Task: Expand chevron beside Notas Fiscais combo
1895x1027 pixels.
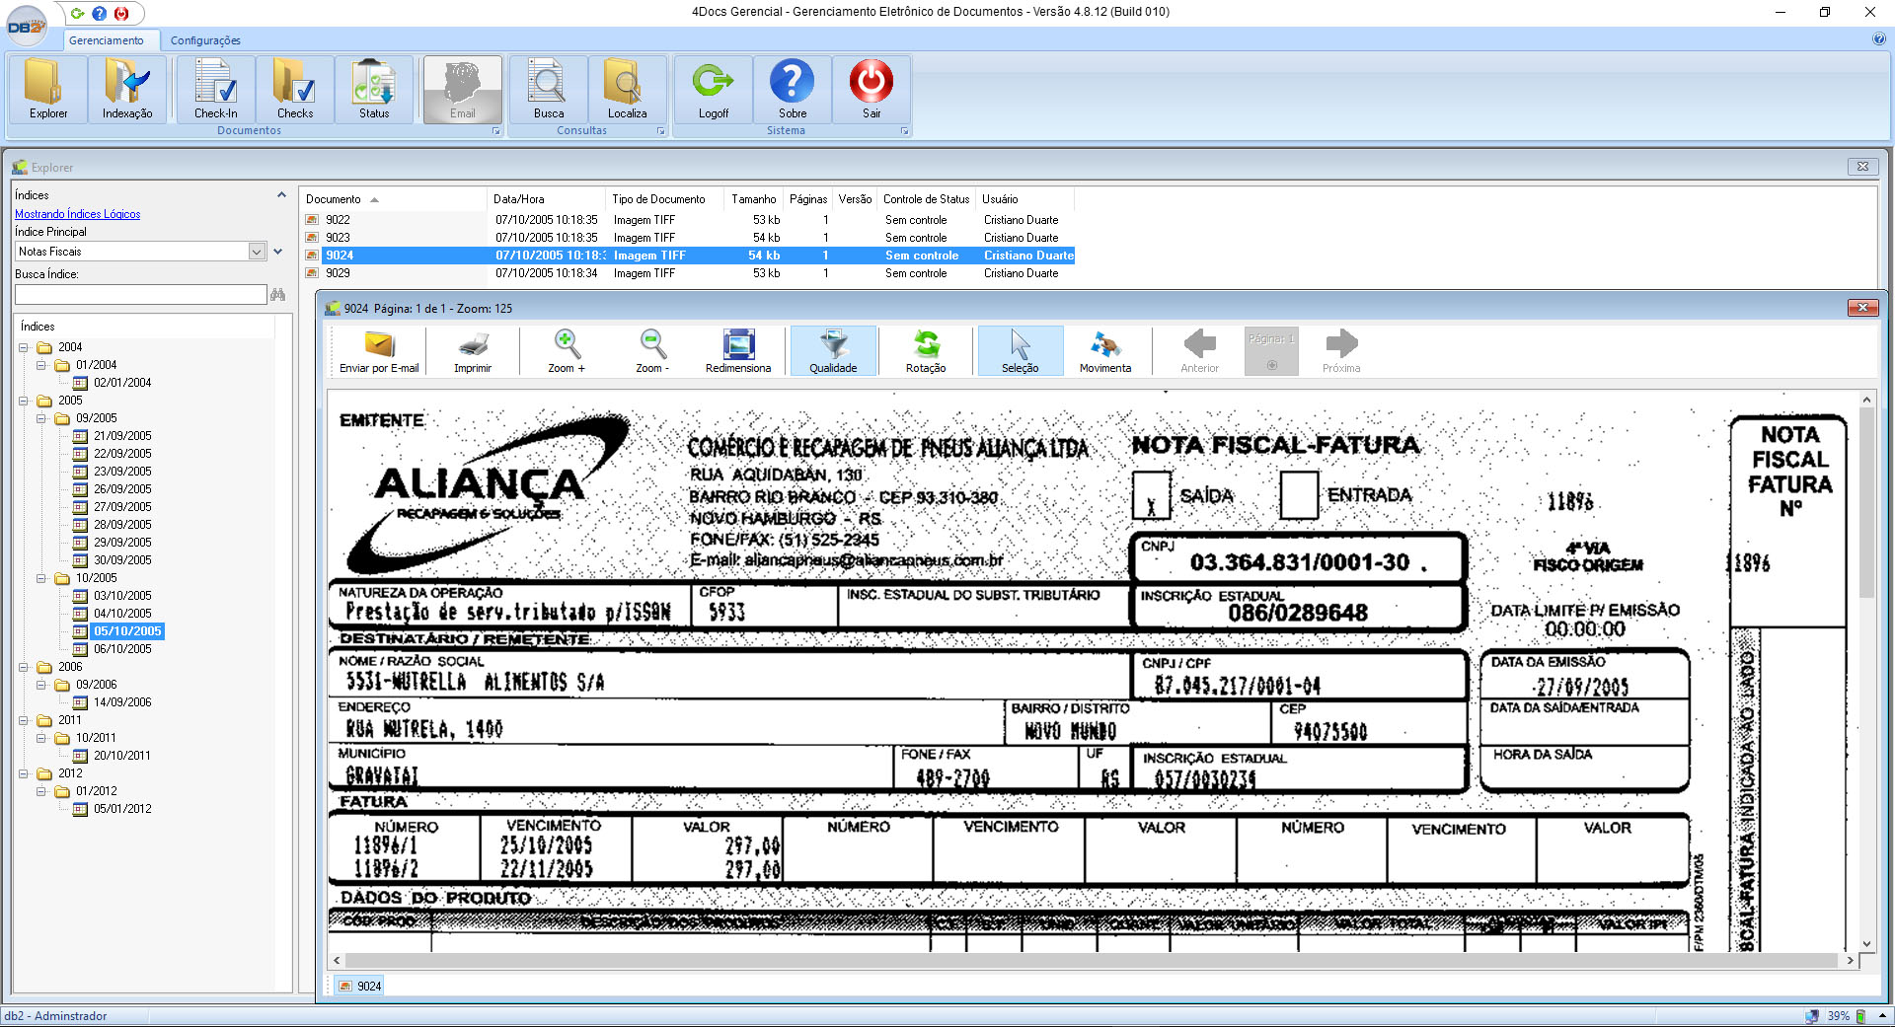Action: [x=278, y=252]
